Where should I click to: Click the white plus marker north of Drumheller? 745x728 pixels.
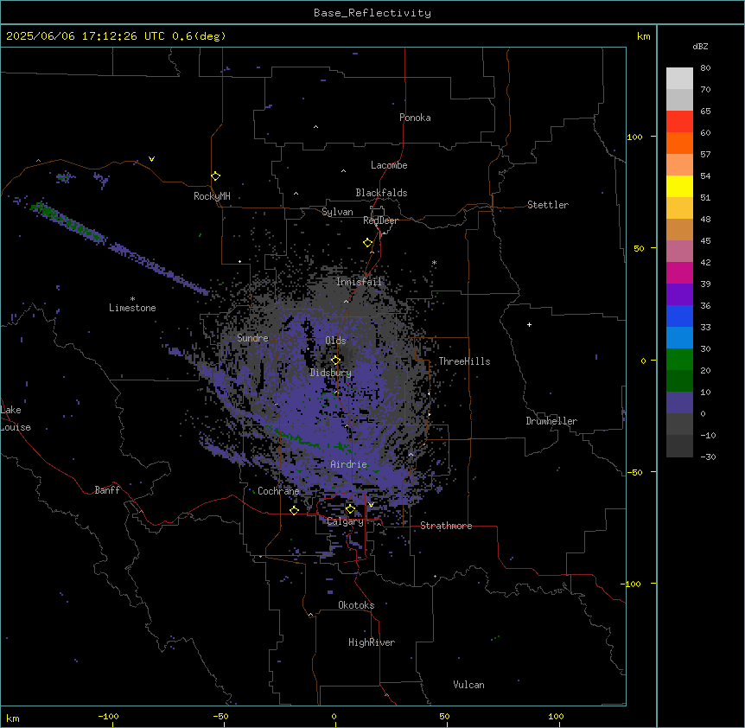(x=529, y=324)
